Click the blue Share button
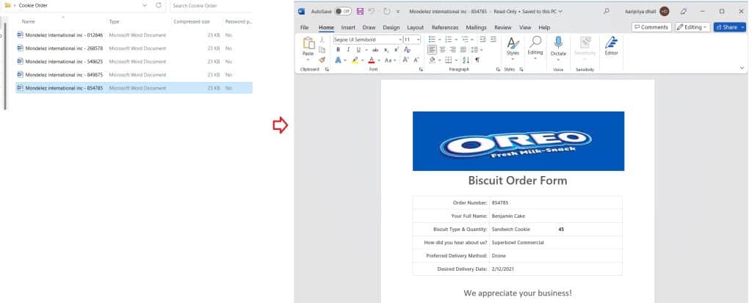752x303 pixels. pos(729,27)
